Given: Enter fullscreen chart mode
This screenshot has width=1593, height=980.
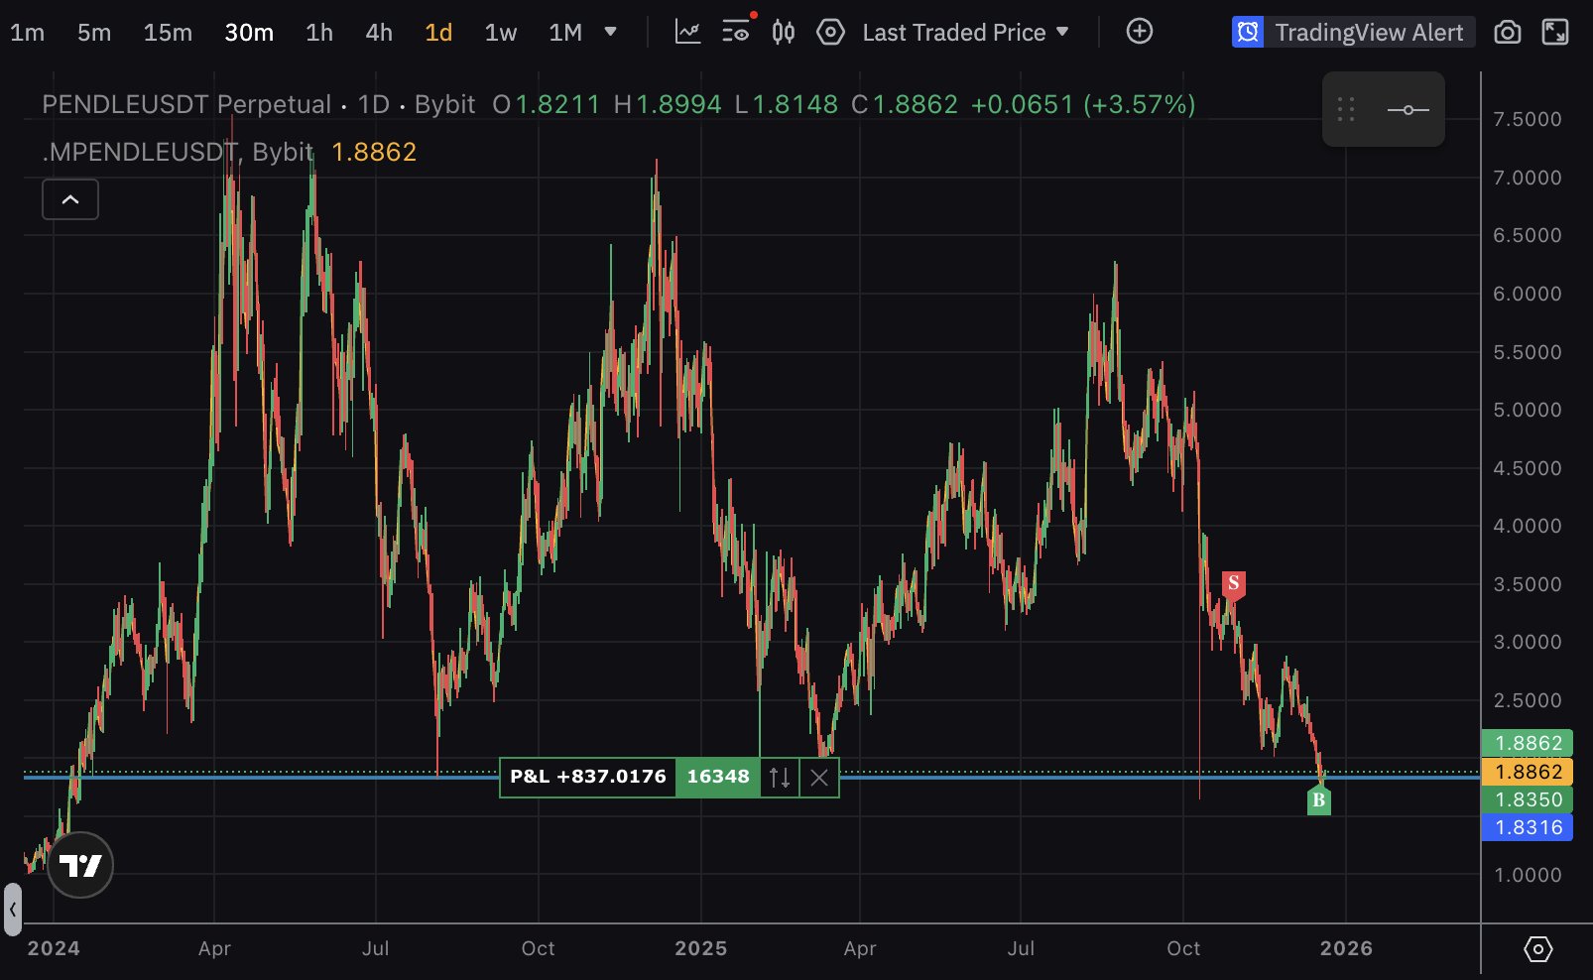Looking at the screenshot, I should click(1555, 33).
